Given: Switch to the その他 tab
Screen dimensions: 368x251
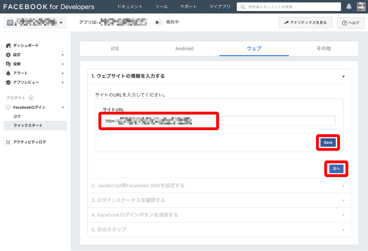Looking at the screenshot, I should click(x=323, y=49).
